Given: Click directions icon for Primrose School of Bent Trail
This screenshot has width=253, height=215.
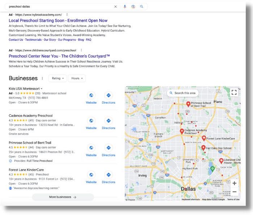Looking at the screenshot, I should pos(108,148).
